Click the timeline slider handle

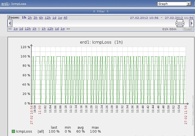pos(180,24)
